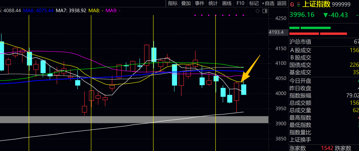
Task: Select the MA7: 3938.92 label
Action: tap(71, 11)
